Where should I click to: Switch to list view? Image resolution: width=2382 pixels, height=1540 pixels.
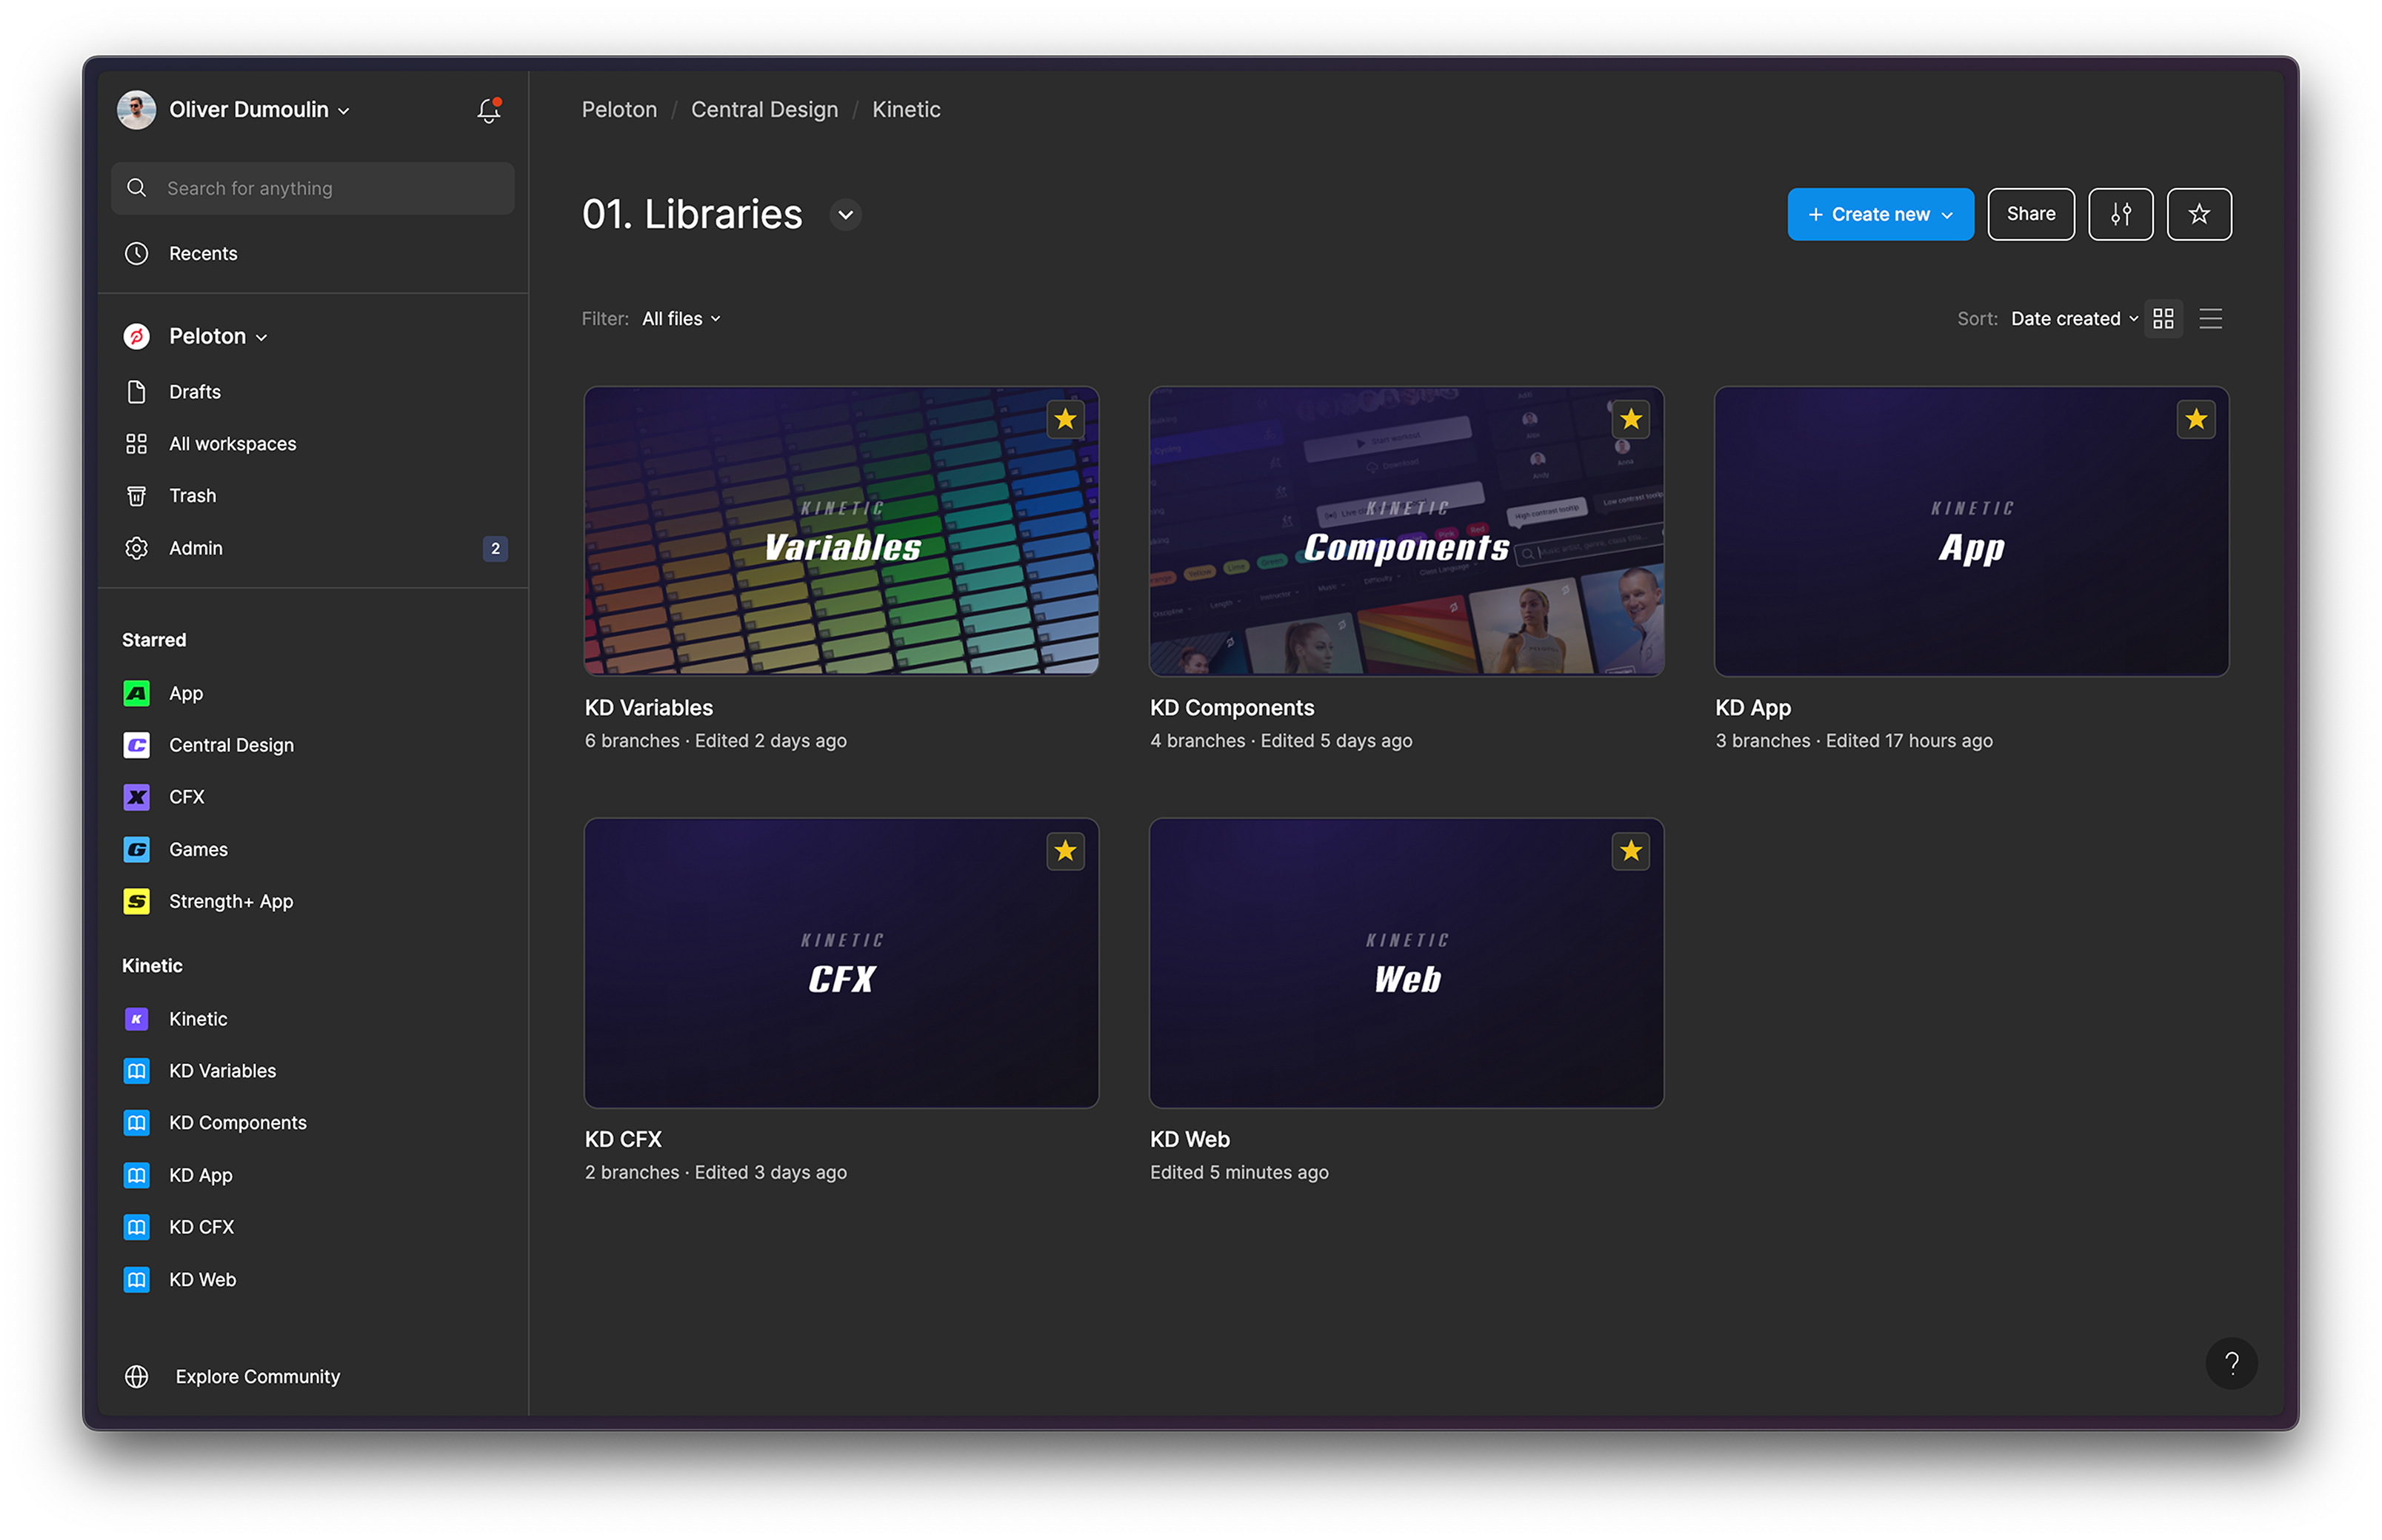pyautogui.click(x=2210, y=319)
